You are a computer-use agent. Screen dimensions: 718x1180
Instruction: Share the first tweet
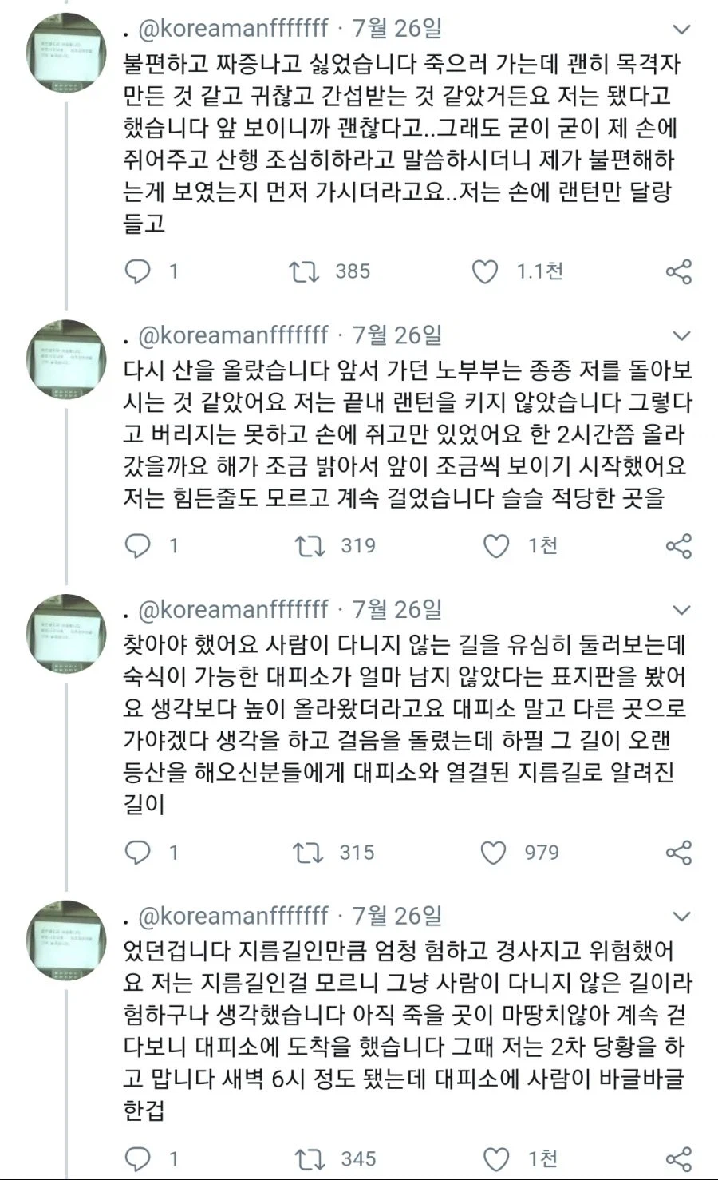[678, 271]
